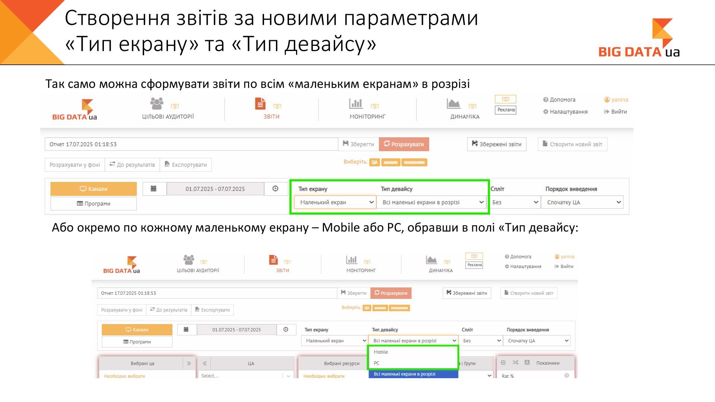The image size is (715, 402).
Task: Open Збережені звіти in upper screenshot
Action: 497,144
